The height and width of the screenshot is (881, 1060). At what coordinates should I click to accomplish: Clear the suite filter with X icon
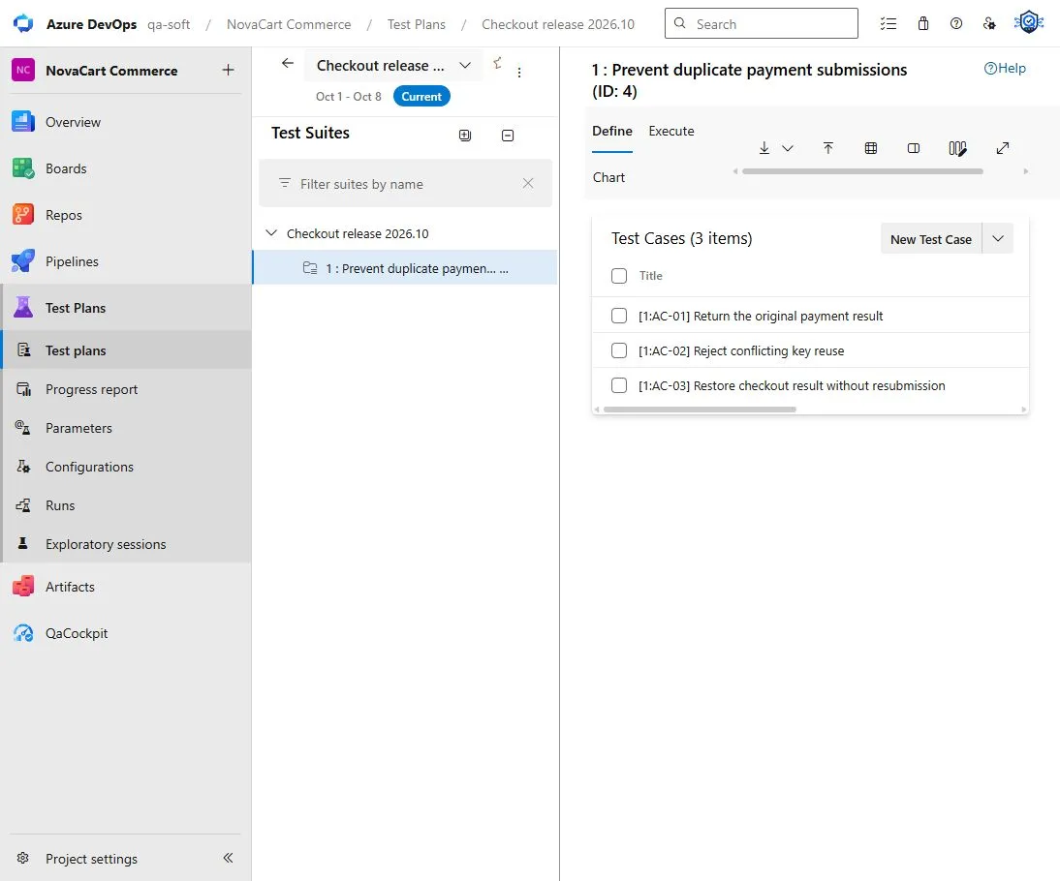pos(528,183)
